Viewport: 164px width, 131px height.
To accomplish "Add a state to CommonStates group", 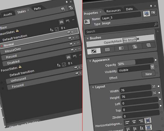I will pos(68,21).
